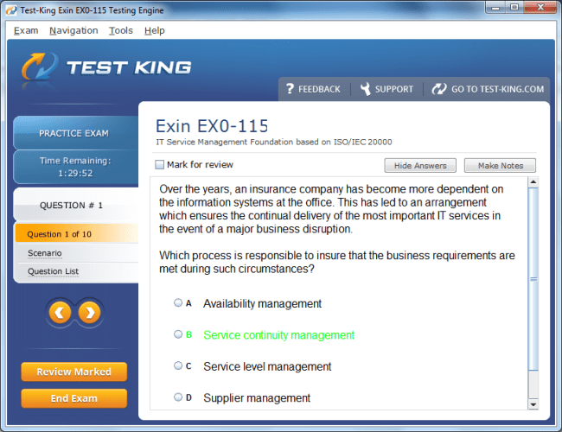562x432 pixels.
Task: Click the QUESTION # 1 header
Action: (71, 206)
